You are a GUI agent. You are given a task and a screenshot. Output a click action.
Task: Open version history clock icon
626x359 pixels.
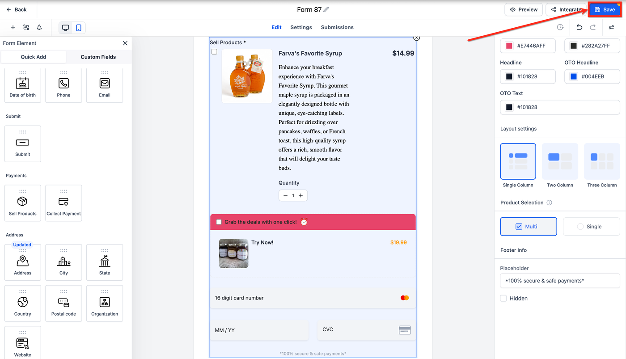[x=560, y=27]
